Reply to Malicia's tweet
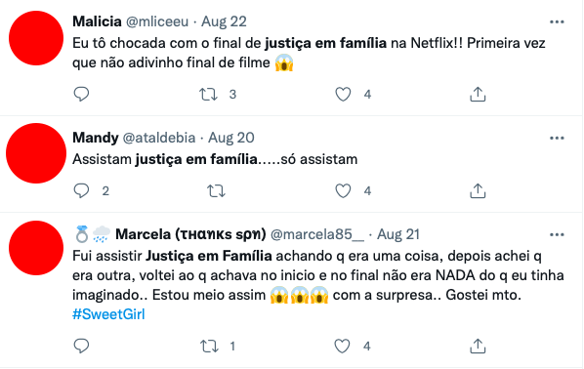This screenshot has width=584, height=369. click(81, 94)
